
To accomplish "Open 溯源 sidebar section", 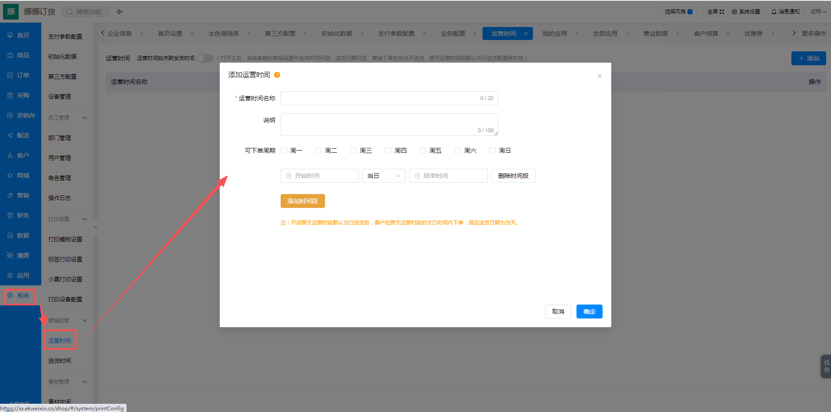I will pos(18,255).
